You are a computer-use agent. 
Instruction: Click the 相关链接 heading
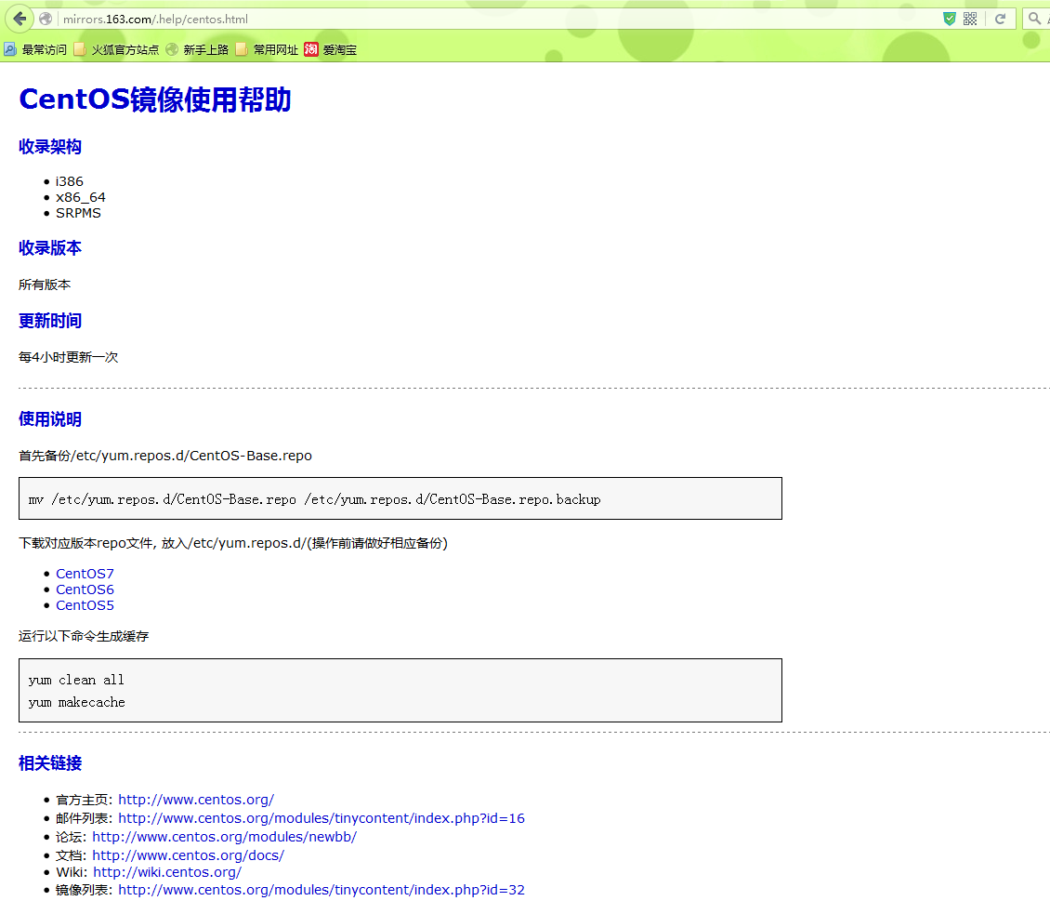click(x=50, y=763)
